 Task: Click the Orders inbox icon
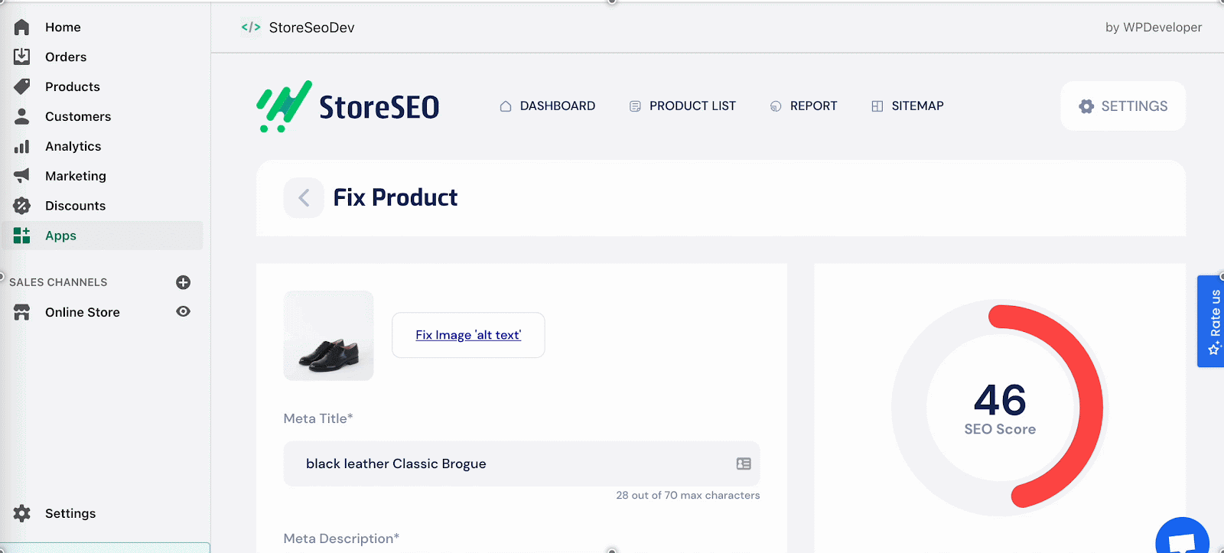pyautogui.click(x=21, y=57)
